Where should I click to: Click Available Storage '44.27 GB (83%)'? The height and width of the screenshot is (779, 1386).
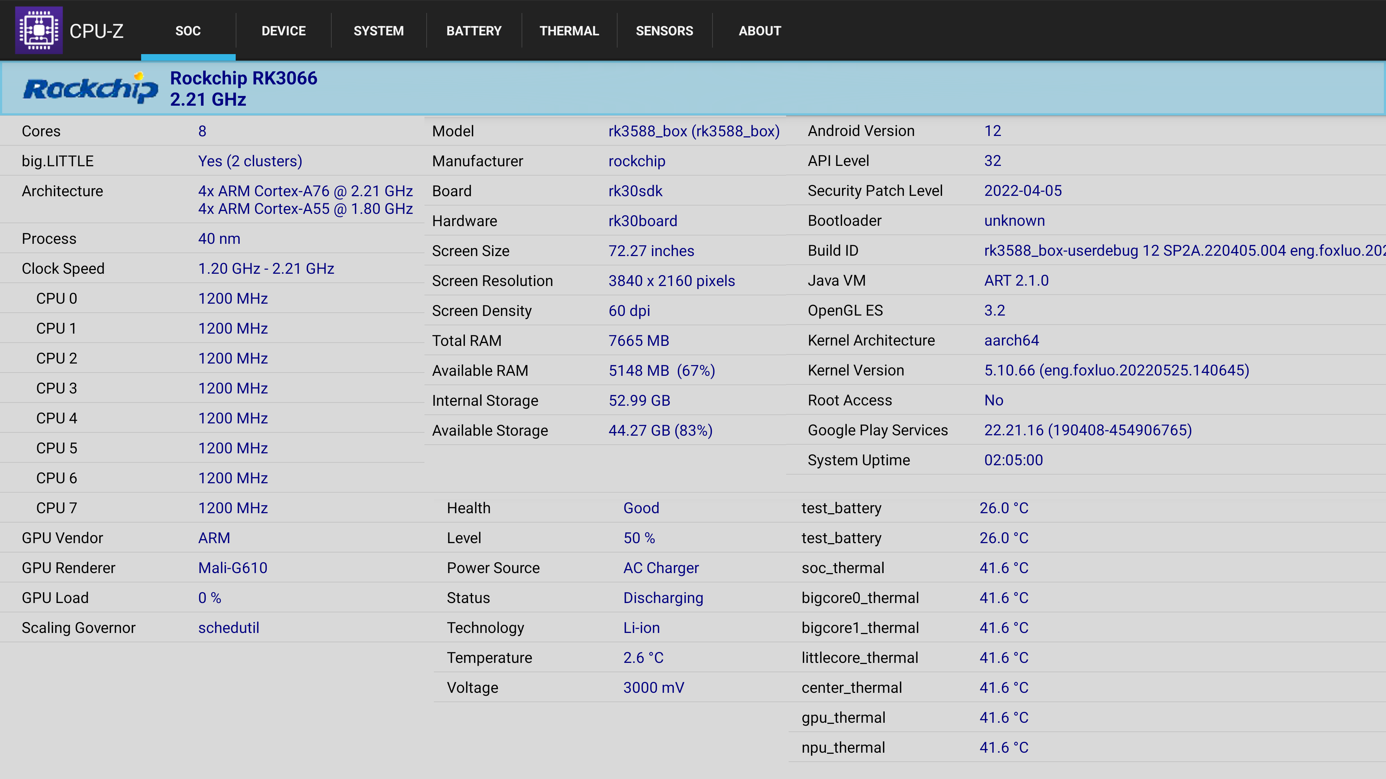[x=661, y=431]
